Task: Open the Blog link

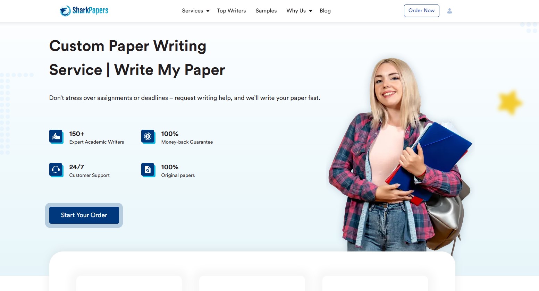Action: [325, 11]
